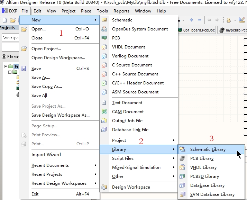Switch to the 8bit_board.PcbDoc tab
This screenshot has height=200, width=247.
pyautogui.click(x=197, y=30)
